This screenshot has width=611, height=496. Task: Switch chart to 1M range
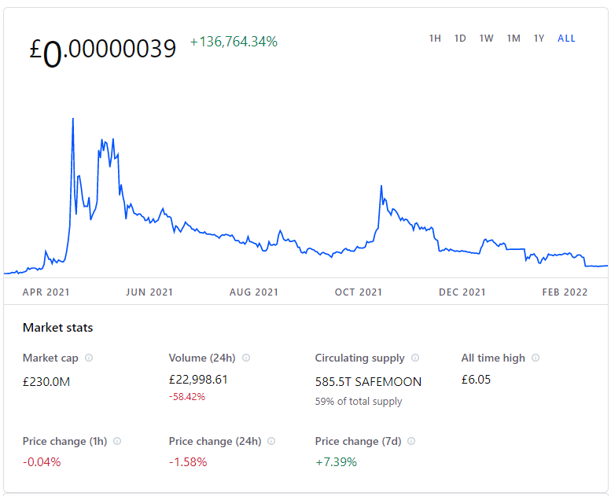click(x=513, y=39)
